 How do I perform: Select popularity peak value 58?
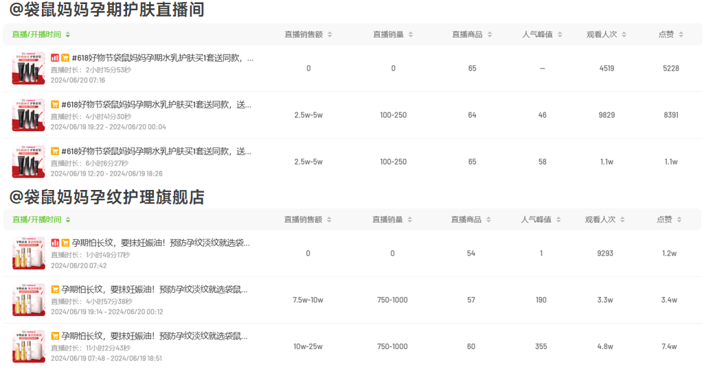click(543, 162)
